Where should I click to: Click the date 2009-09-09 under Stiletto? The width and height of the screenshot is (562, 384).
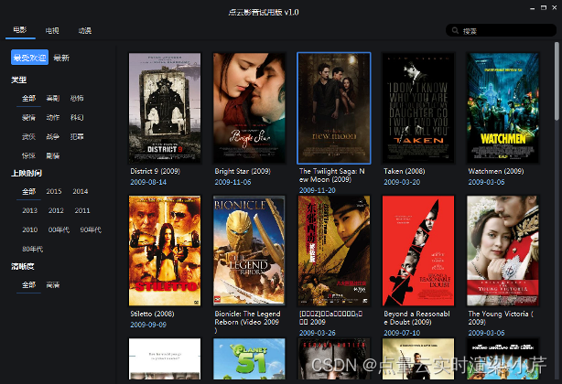148,325
